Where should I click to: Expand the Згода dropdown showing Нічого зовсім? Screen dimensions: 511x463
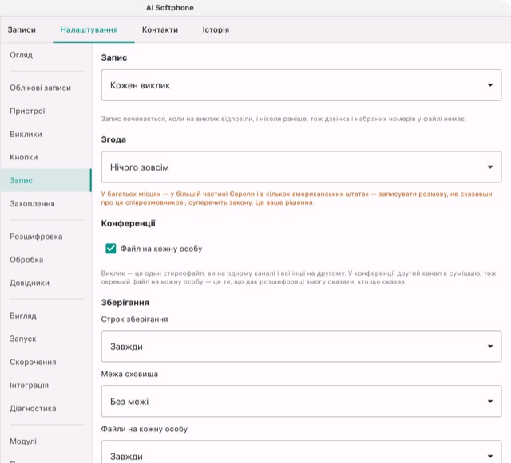coord(301,167)
